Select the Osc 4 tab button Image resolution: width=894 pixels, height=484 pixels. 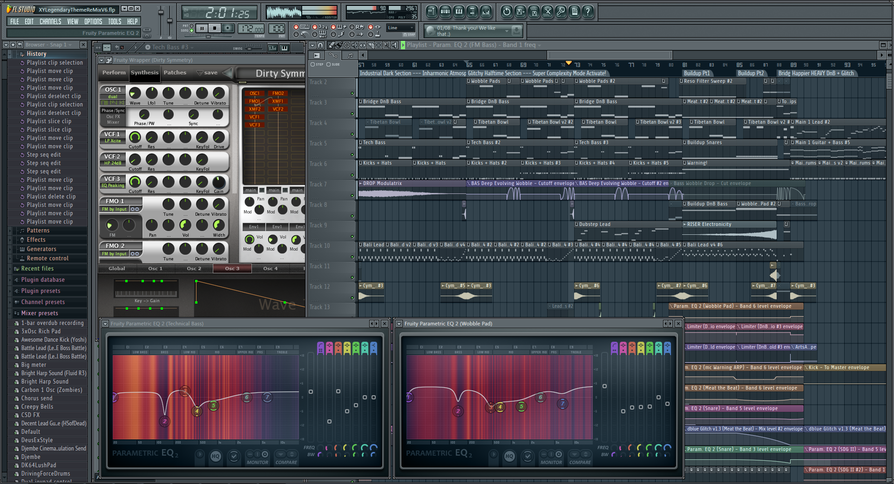pos(270,268)
